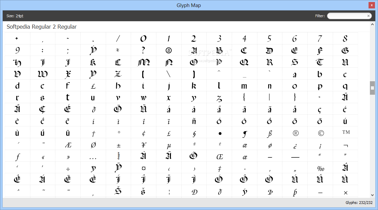Screen dimensions: 378x210
Task: Select the yen ¥ glyph
Action: click(144, 145)
